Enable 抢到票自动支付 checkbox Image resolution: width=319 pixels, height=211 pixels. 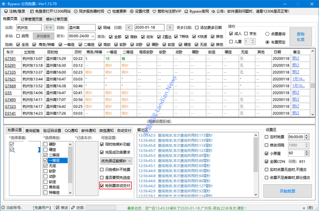[x=102, y=186]
